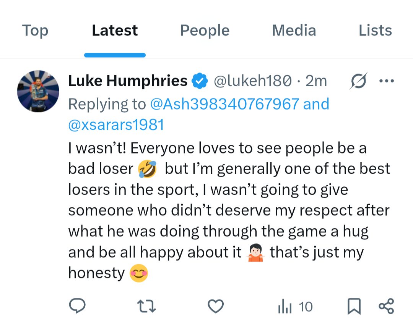Share the post via the share icon

point(386,306)
